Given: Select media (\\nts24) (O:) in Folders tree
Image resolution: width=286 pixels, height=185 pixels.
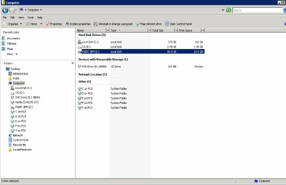Looking at the screenshot, I should click(x=27, y=102).
